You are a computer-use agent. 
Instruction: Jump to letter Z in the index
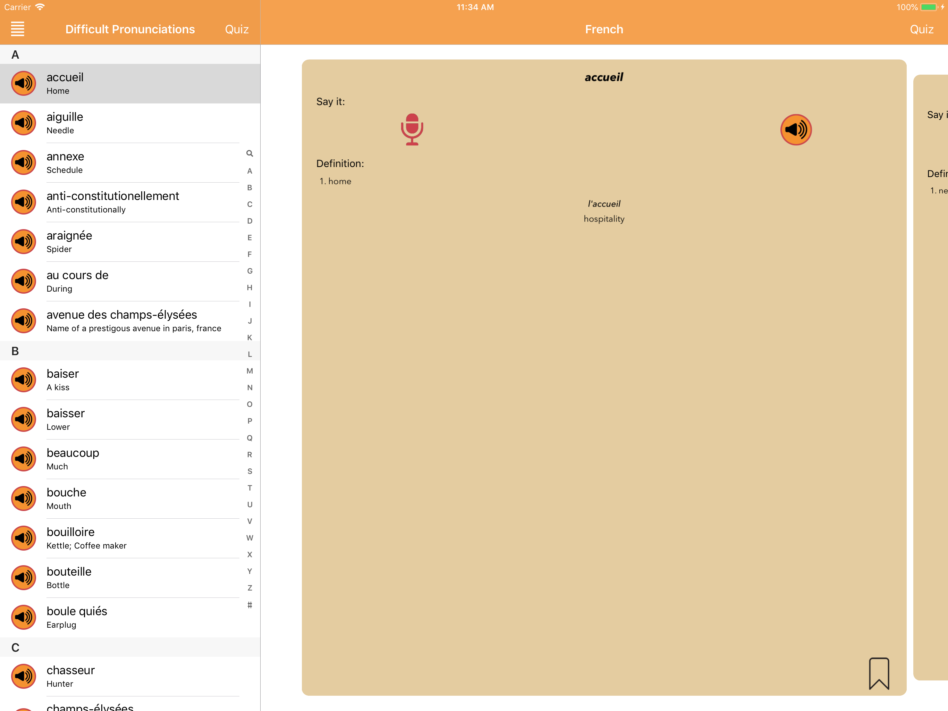[249, 588]
